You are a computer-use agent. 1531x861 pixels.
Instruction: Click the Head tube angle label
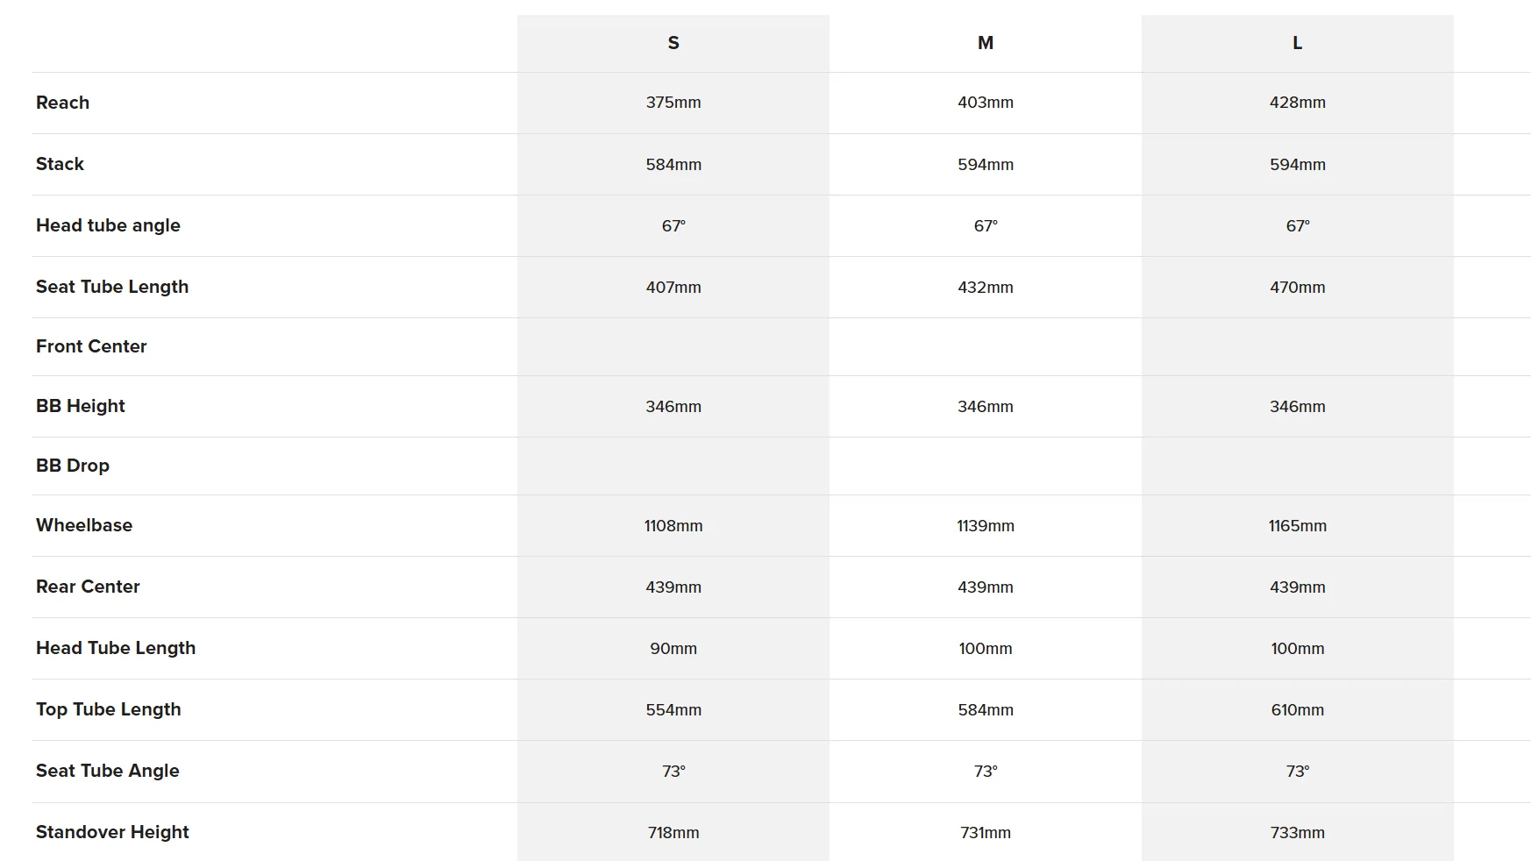pyautogui.click(x=108, y=225)
